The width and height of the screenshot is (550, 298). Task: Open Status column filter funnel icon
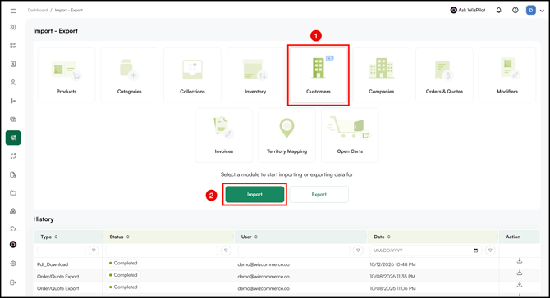226,251
